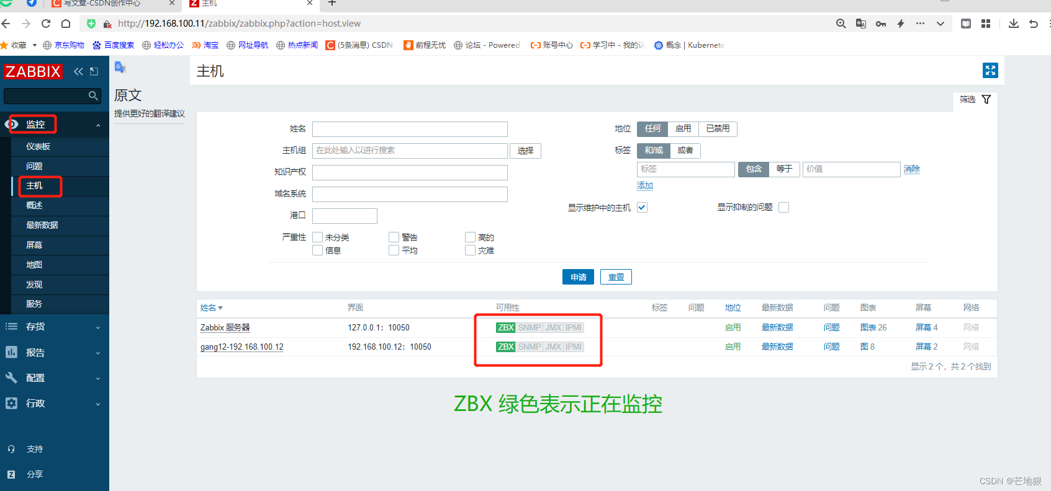Select 已禁用 status toggle

718,128
